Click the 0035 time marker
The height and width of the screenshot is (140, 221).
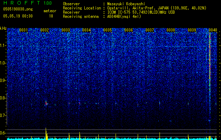[108, 30]
